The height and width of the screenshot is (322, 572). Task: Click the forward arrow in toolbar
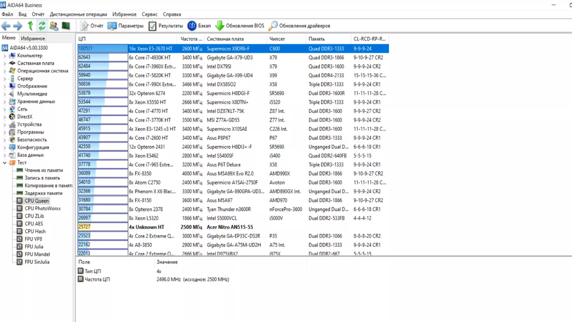[18, 26]
